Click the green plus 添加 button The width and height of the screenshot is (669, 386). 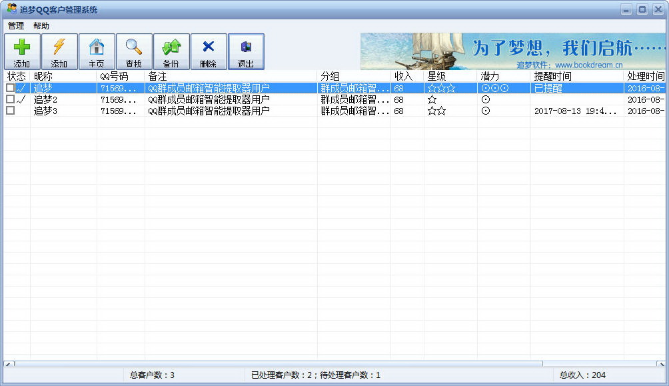pos(22,51)
